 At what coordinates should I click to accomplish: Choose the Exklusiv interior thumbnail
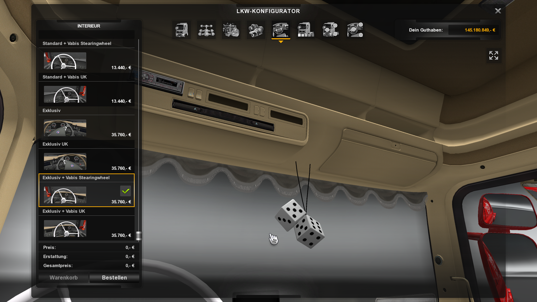tap(65, 128)
